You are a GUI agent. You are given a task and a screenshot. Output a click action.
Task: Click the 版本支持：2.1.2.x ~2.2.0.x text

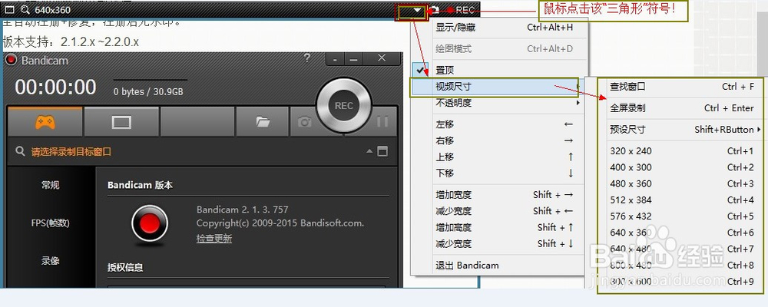[71, 42]
